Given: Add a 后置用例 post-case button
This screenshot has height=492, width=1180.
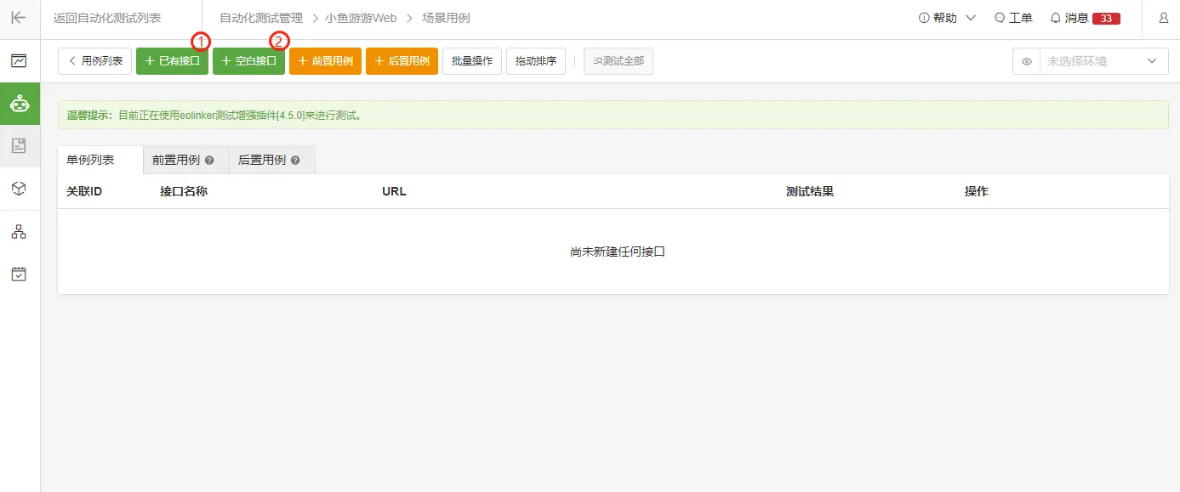Looking at the screenshot, I should pyautogui.click(x=402, y=61).
